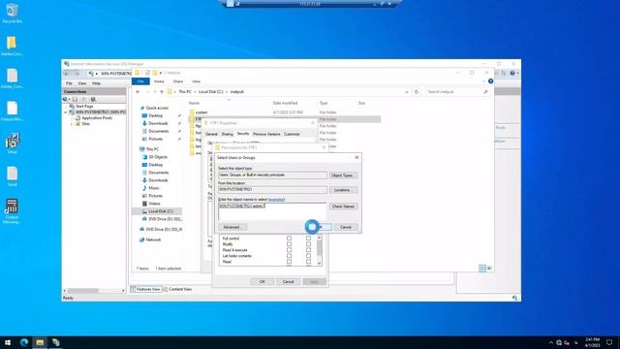Open Explorer File ribbon tab
This screenshot has width=620, height=349.
click(140, 81)
